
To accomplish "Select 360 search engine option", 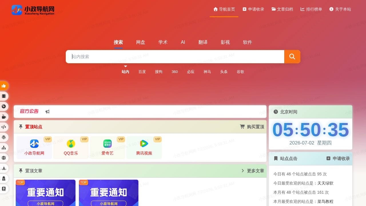I will [175, 72].
